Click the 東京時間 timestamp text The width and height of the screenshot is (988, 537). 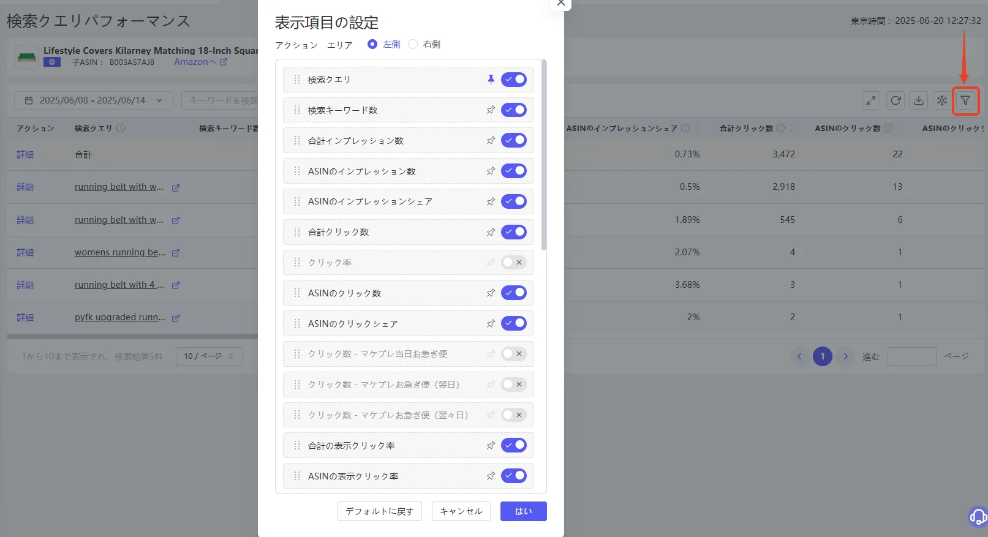point(916,21)
